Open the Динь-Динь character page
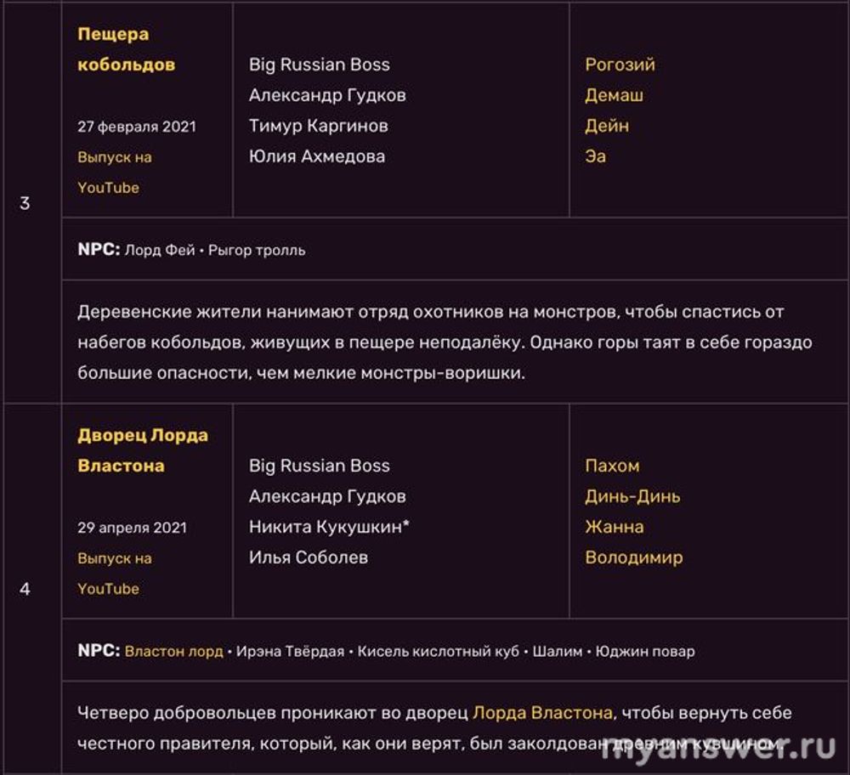The height and width of the screenshot is (775, 850). coord(632,496)
